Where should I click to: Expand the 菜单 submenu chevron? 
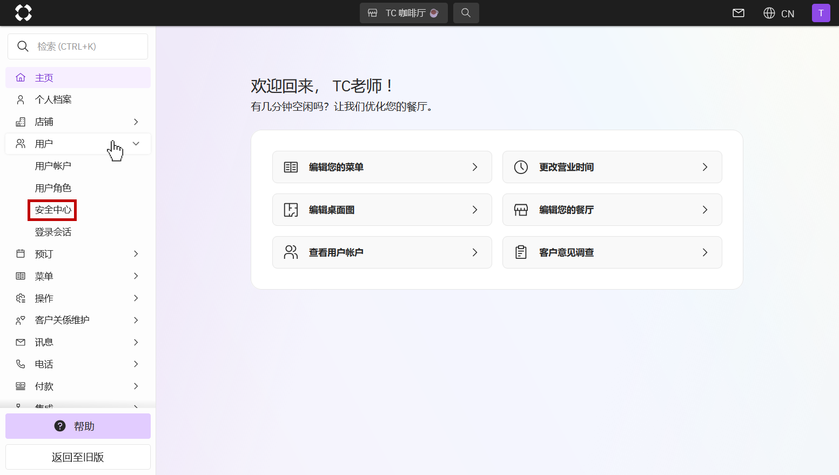click(x=136, y=276)
